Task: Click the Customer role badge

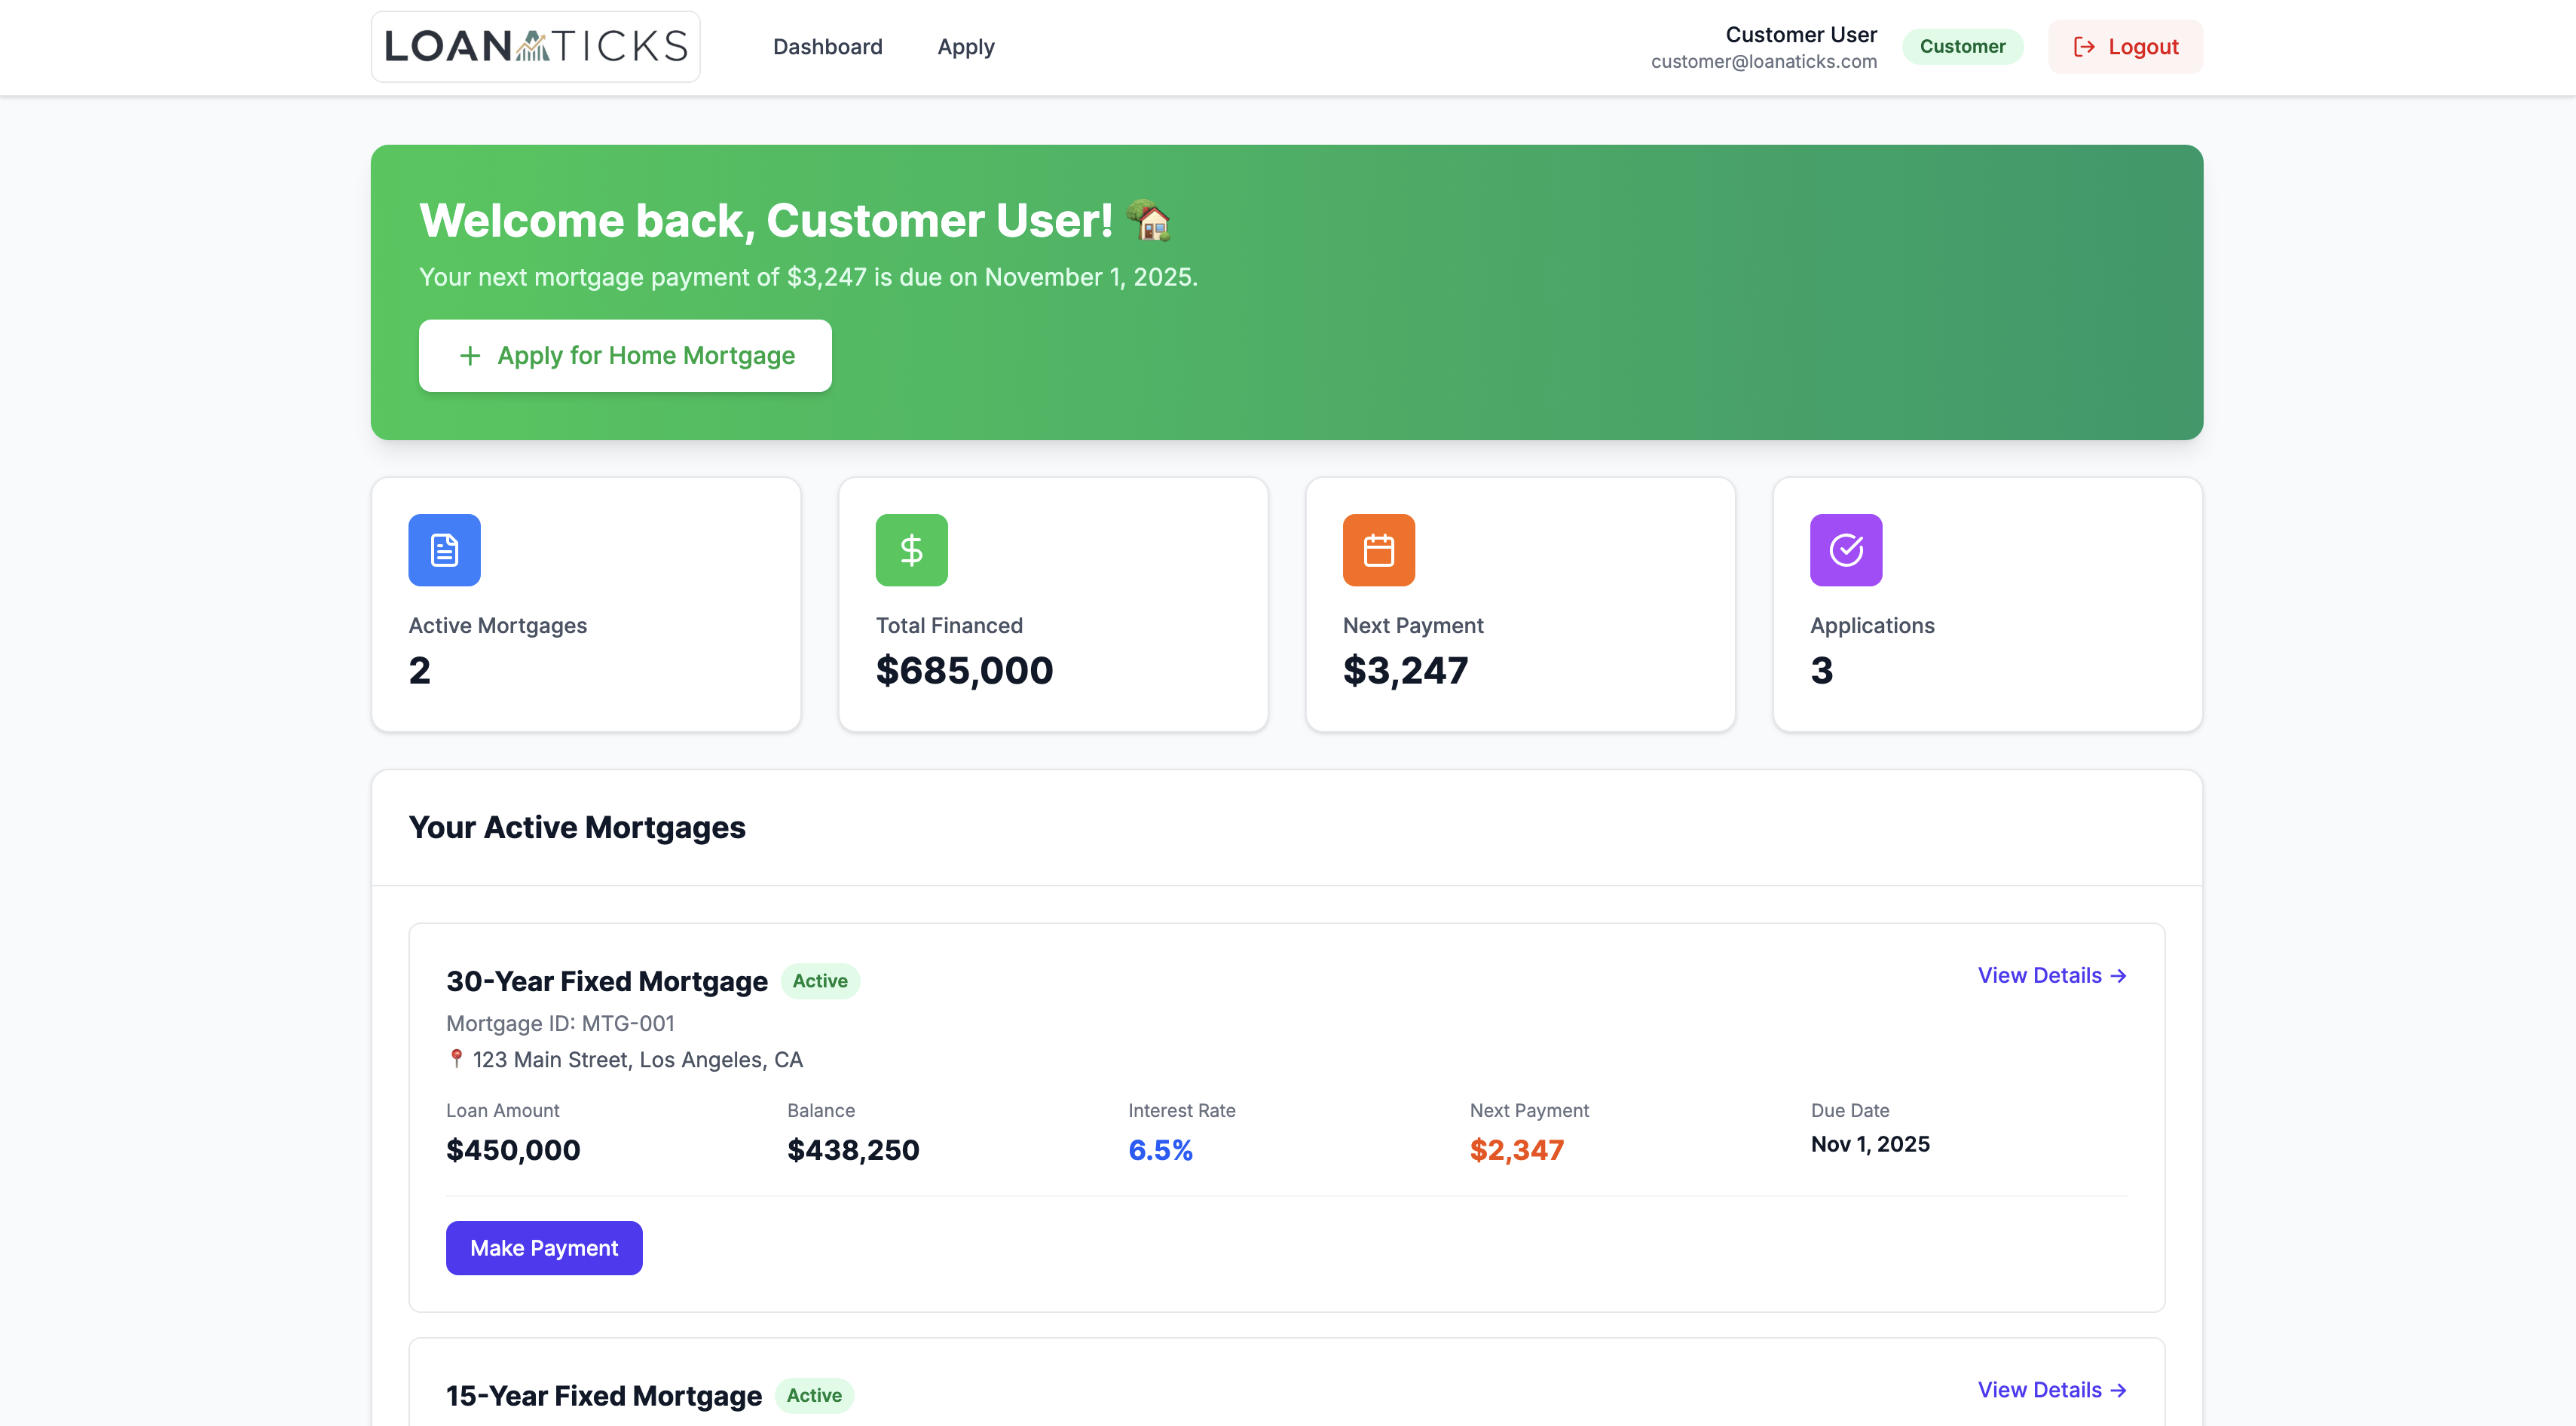Action: coord(1962,47)
